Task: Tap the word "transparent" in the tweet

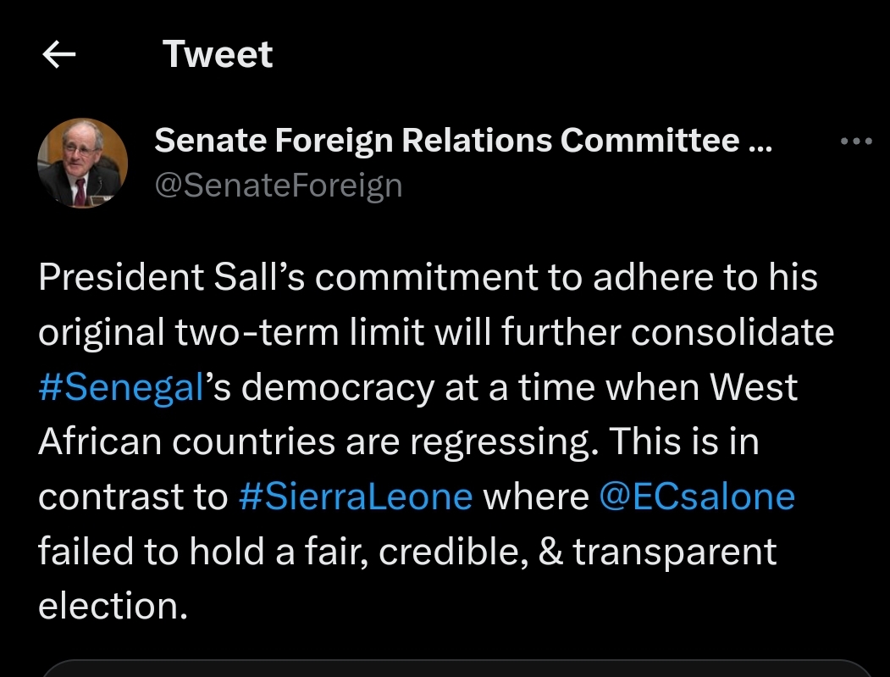Action: point(675,551)
